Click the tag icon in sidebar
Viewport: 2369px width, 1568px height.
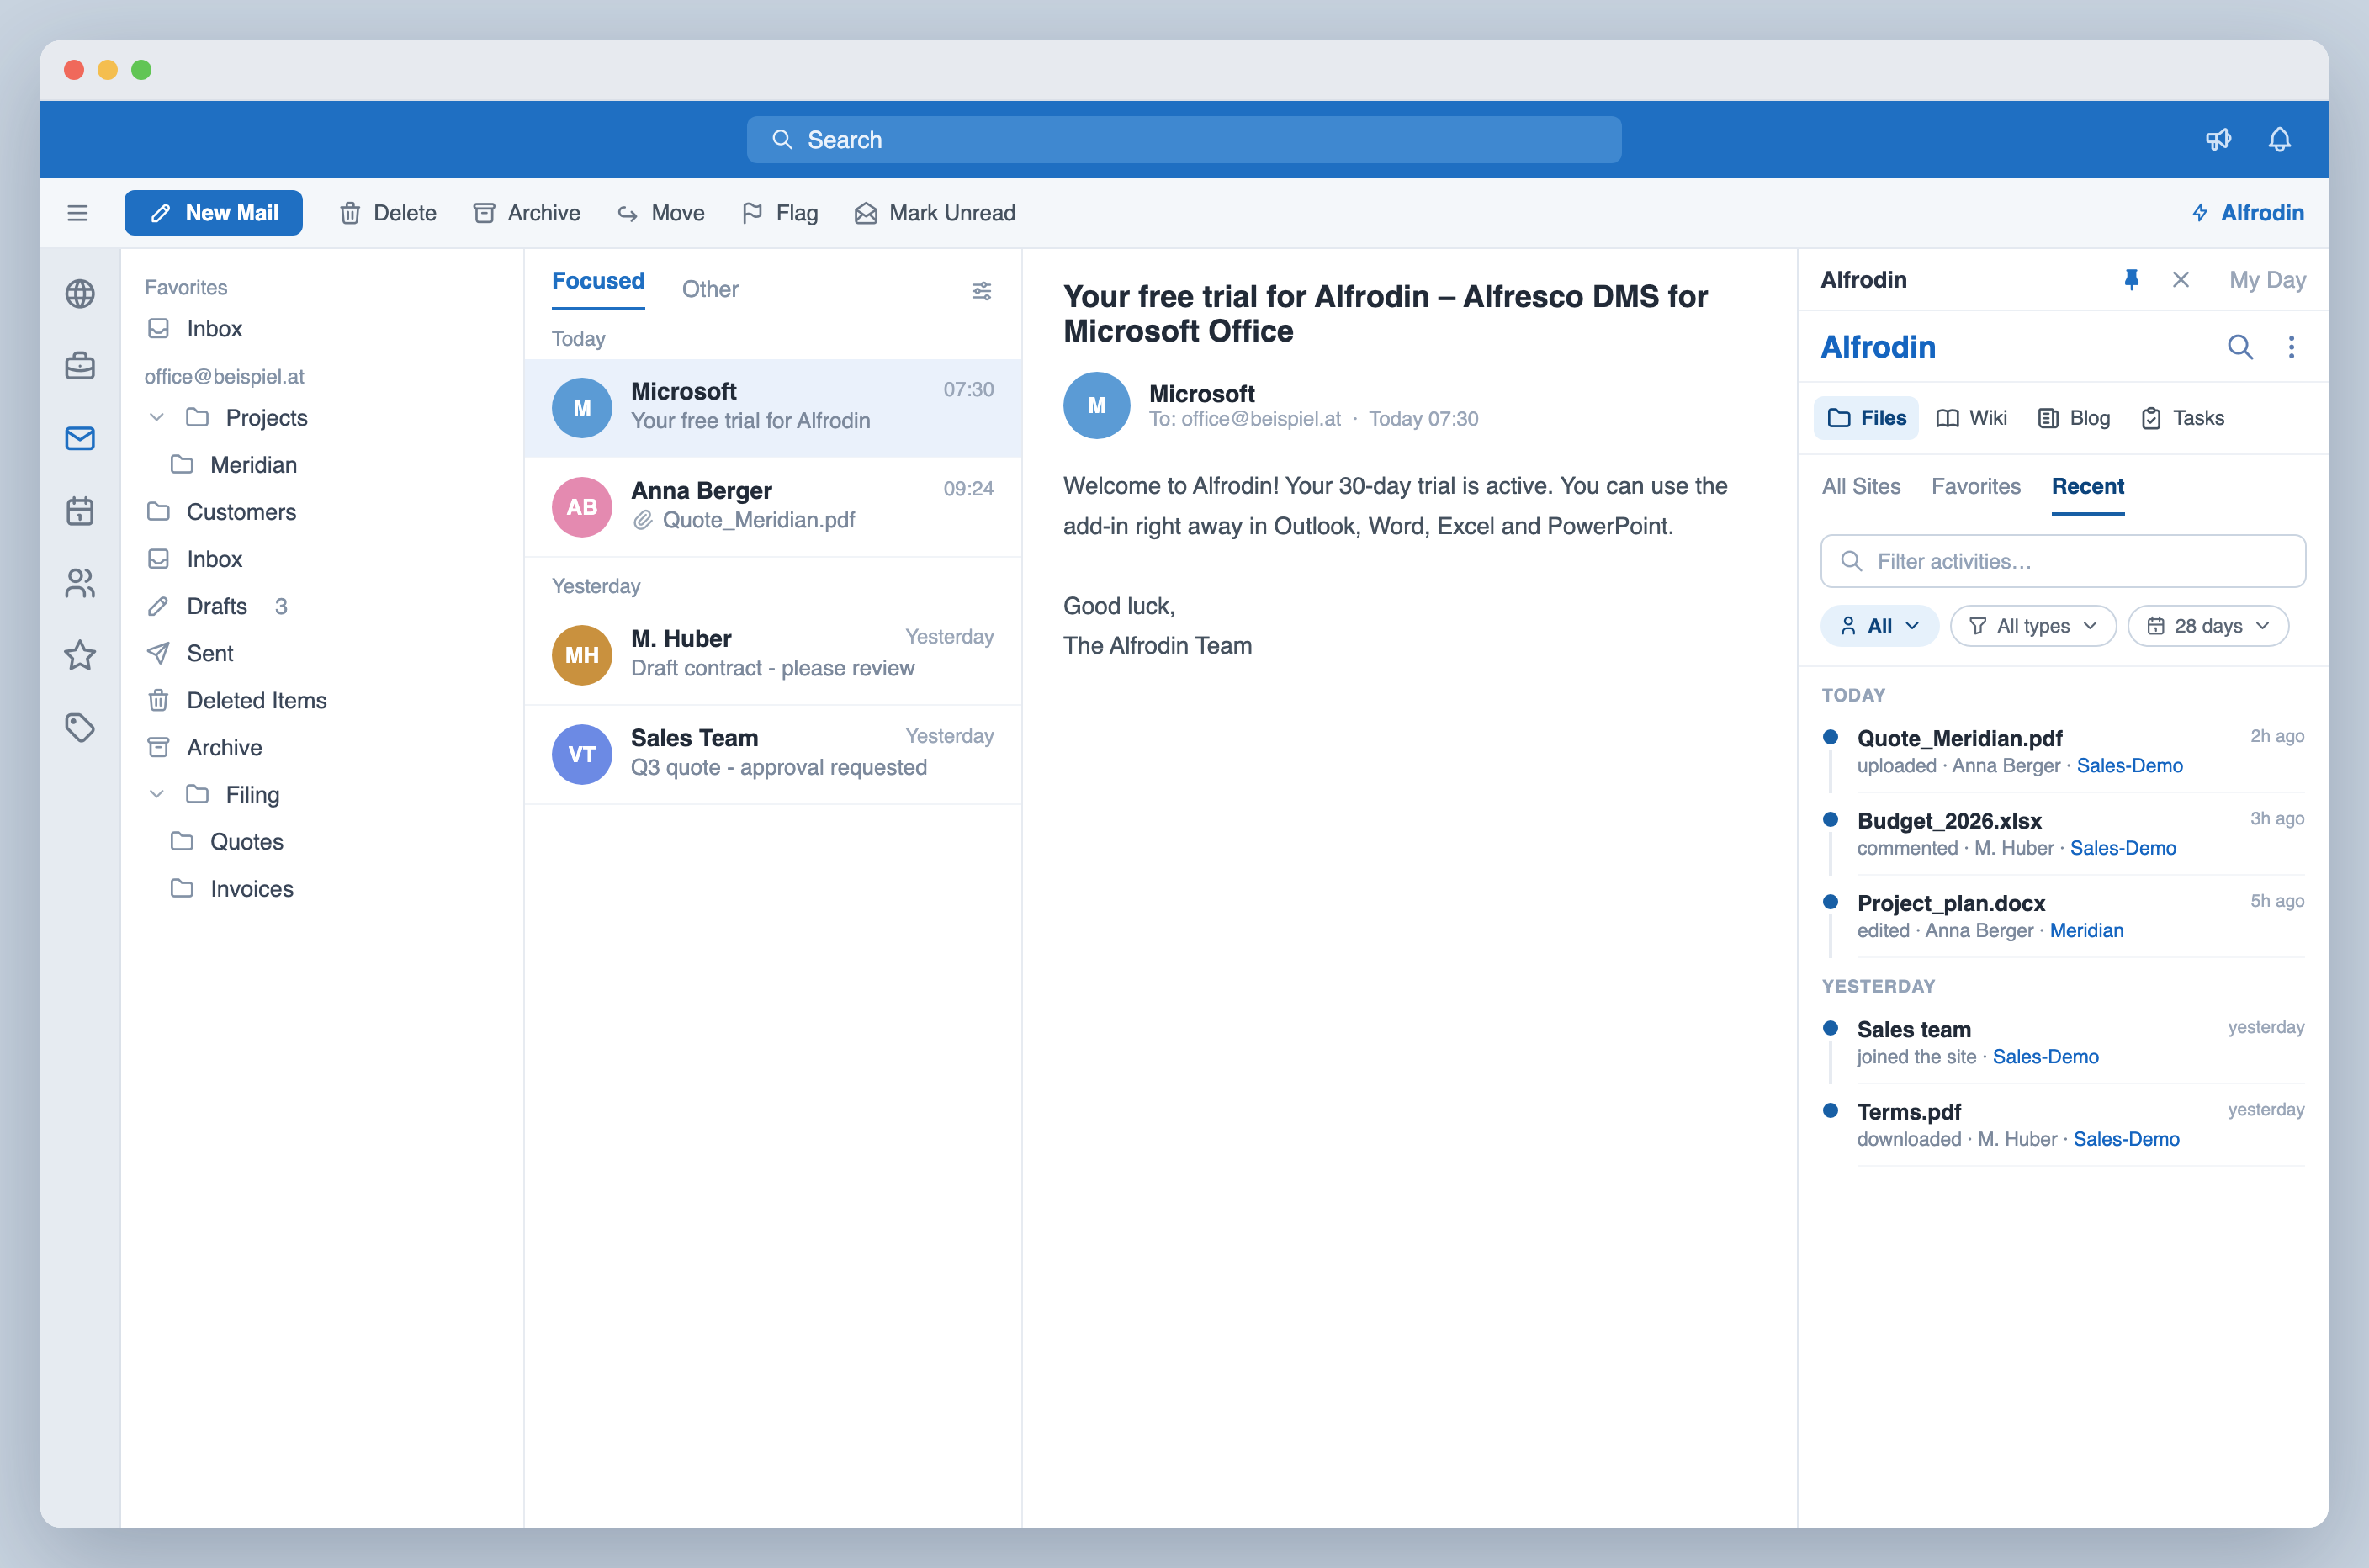pos(80,727)
